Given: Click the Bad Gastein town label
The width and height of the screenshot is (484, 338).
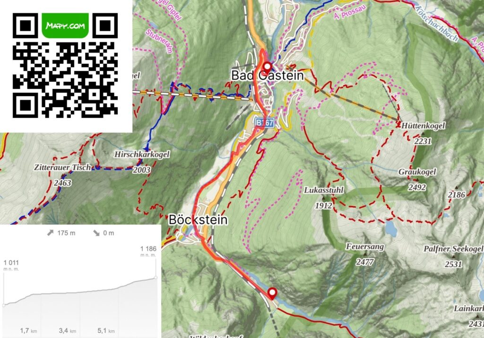Looking at the screenshot, I should point(268,76).
